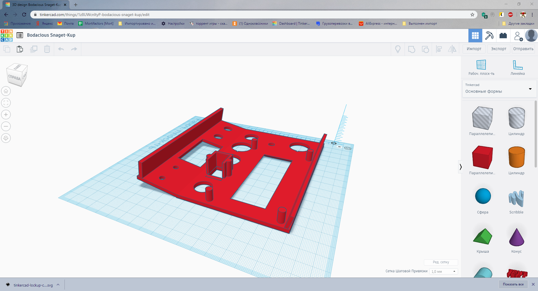Click the Paste clipboard icon

tap(20, 49)
